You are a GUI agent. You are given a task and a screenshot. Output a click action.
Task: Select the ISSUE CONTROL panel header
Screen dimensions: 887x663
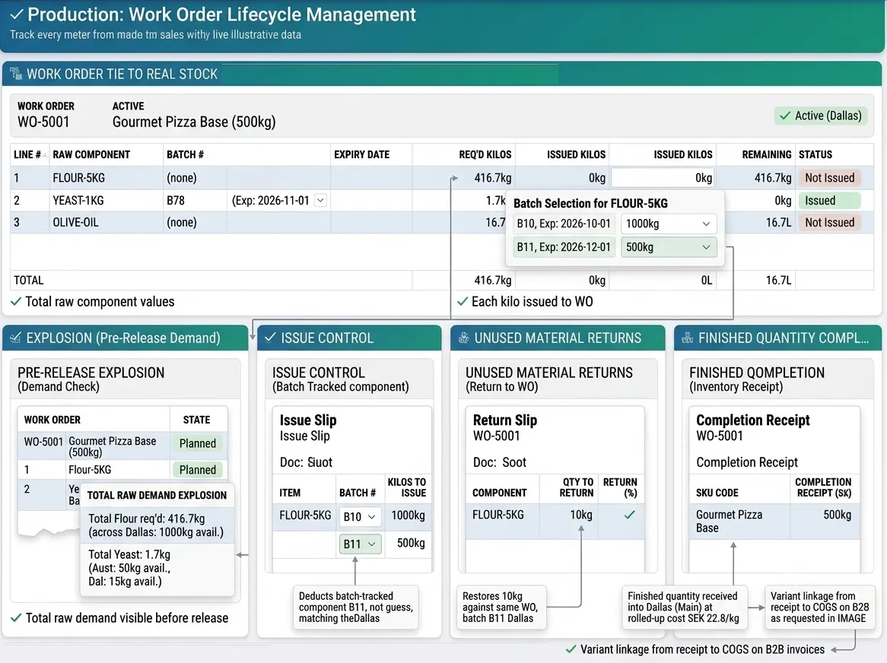coord(349,338)
